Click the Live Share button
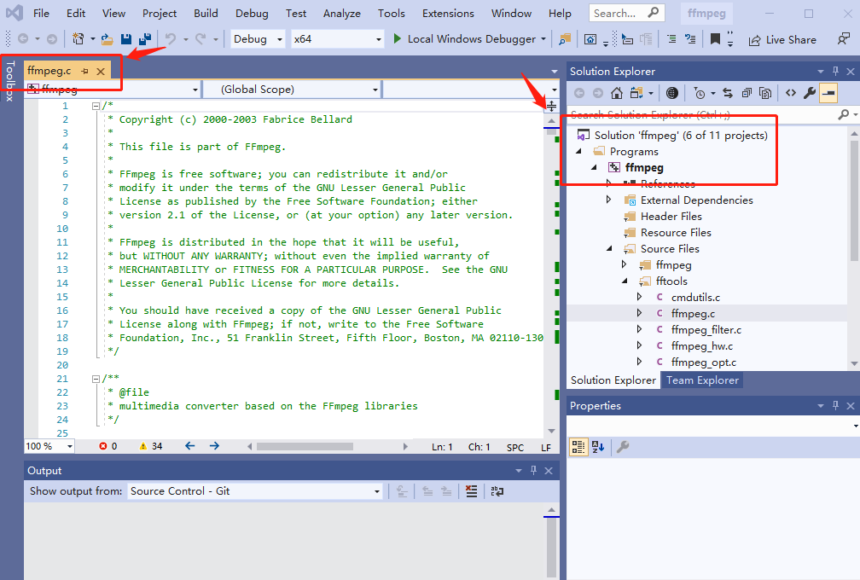Screen dimensions: 860x580 tap(782, 40)
